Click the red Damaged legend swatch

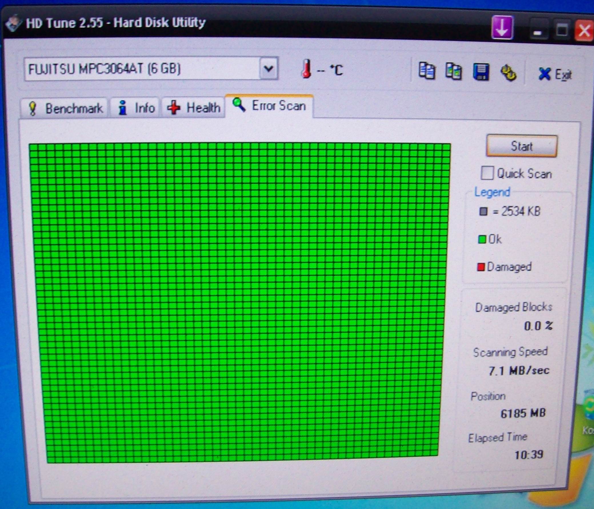tap(481, 267)
